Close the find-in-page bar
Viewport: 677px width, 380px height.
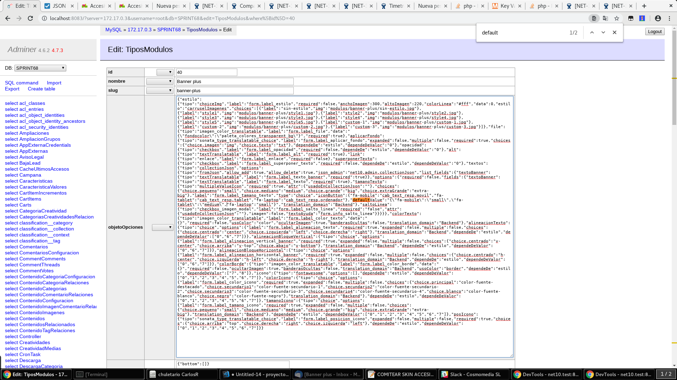click(x=615, y=32)
